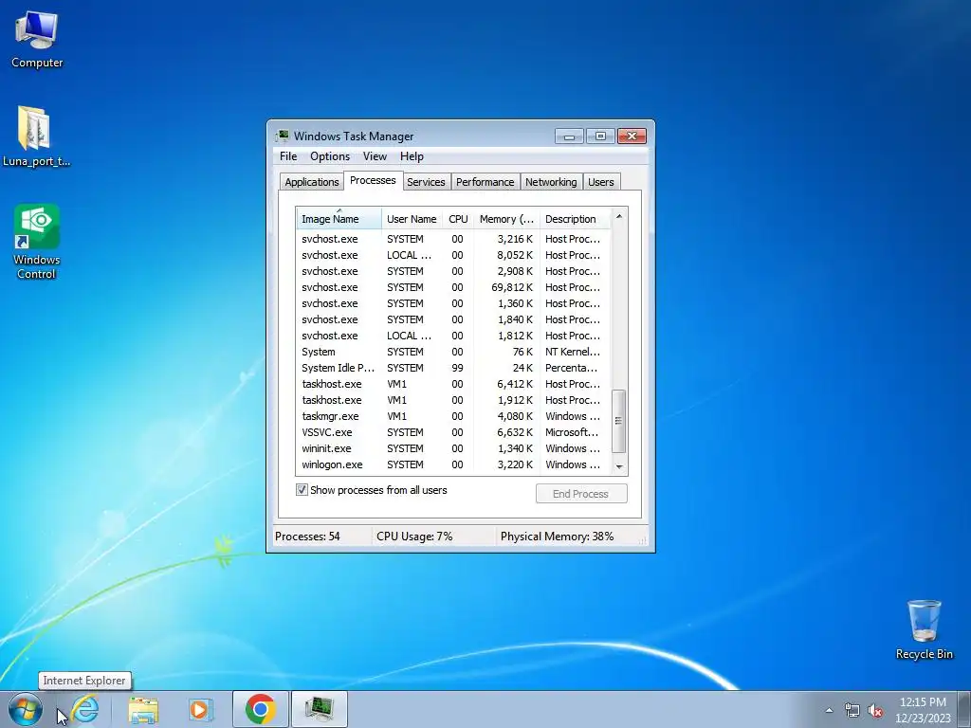Switch to the Performance tab

(x=485, y=182)
